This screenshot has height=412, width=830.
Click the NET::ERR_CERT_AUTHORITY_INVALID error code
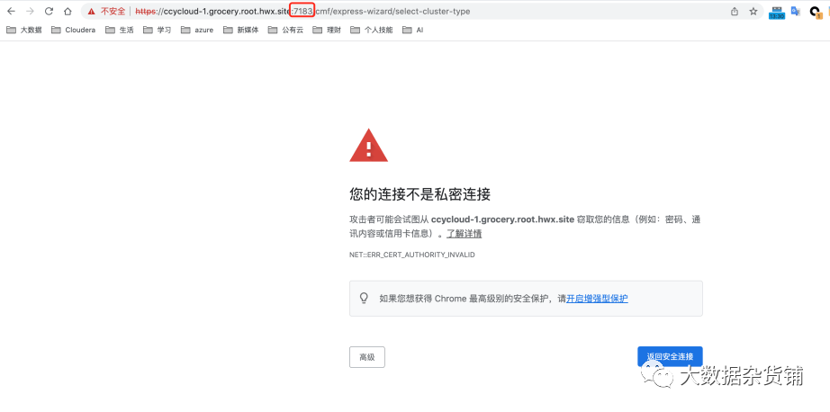(x=412, y=255)
